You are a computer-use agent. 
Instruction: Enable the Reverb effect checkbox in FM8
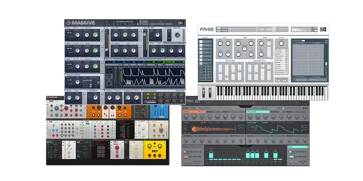(286, 69)
